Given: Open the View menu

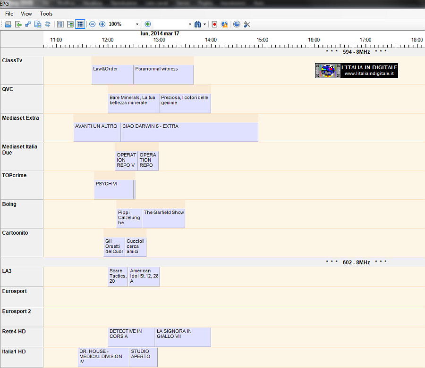Looking at the screenshot, I should (x=26, y=14).
